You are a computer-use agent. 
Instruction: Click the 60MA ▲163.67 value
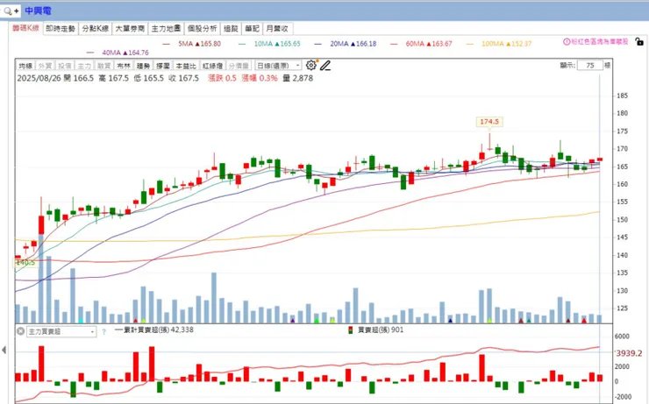pyautogui.click(x=429, y=44)
